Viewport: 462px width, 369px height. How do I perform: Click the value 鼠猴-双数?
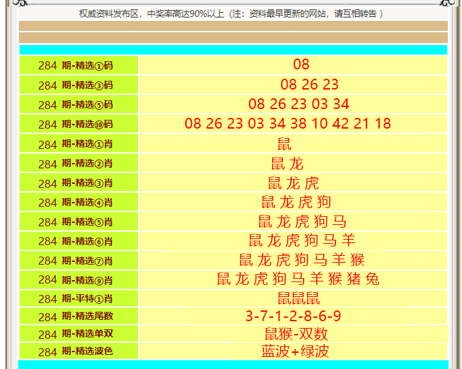click(x=296, y=334)
